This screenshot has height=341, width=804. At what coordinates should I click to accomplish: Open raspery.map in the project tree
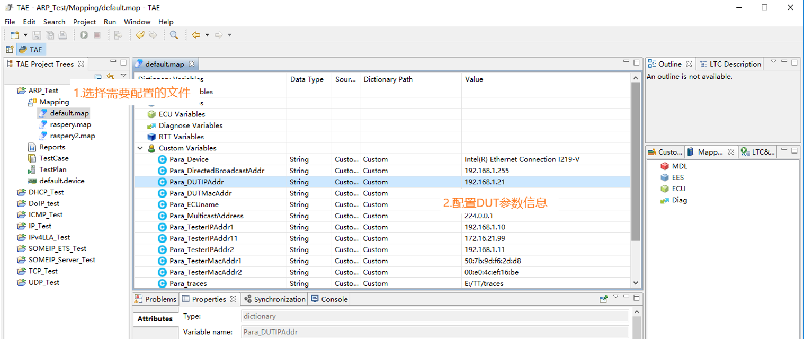coord(65,124)
